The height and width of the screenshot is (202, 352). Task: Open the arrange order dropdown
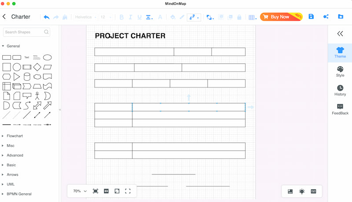(210, 17)
